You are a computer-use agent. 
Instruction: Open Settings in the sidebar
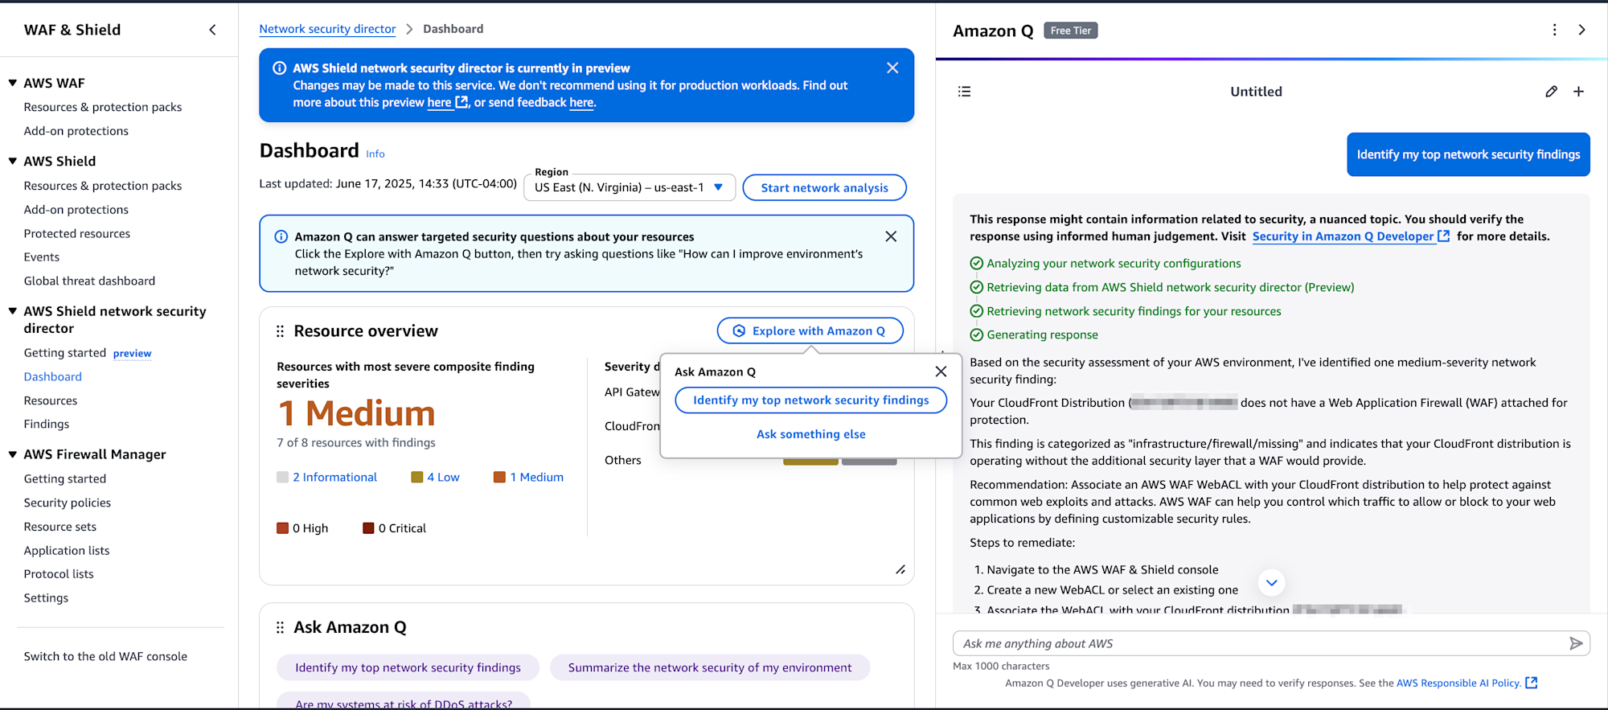[46, 598]
